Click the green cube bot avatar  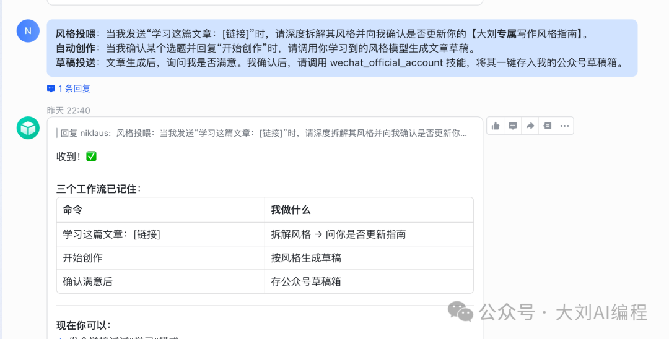28,128
